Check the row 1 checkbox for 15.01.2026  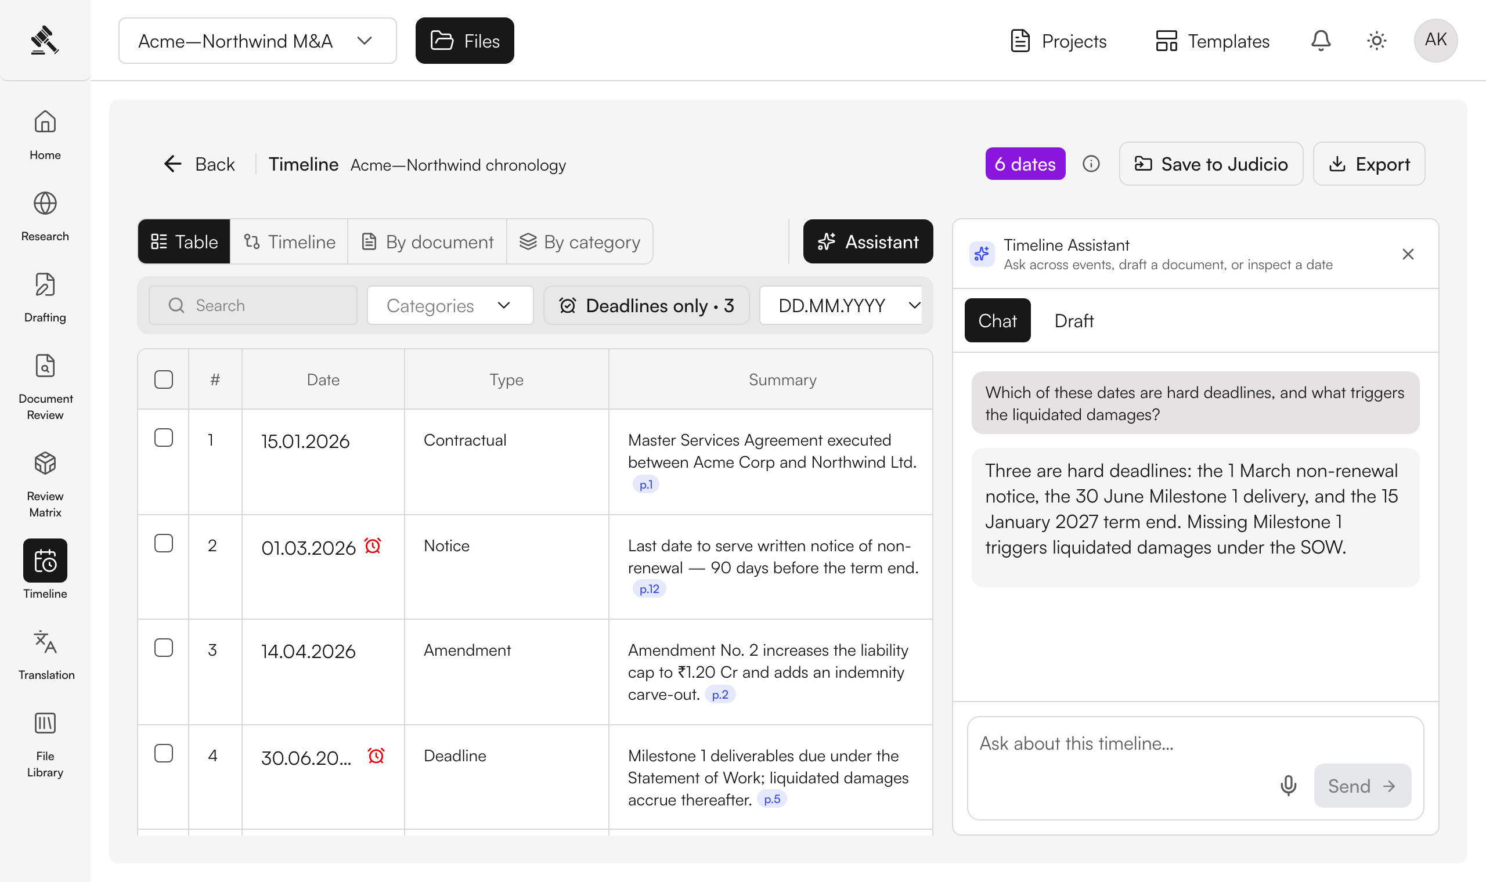(x=164, y=438)
